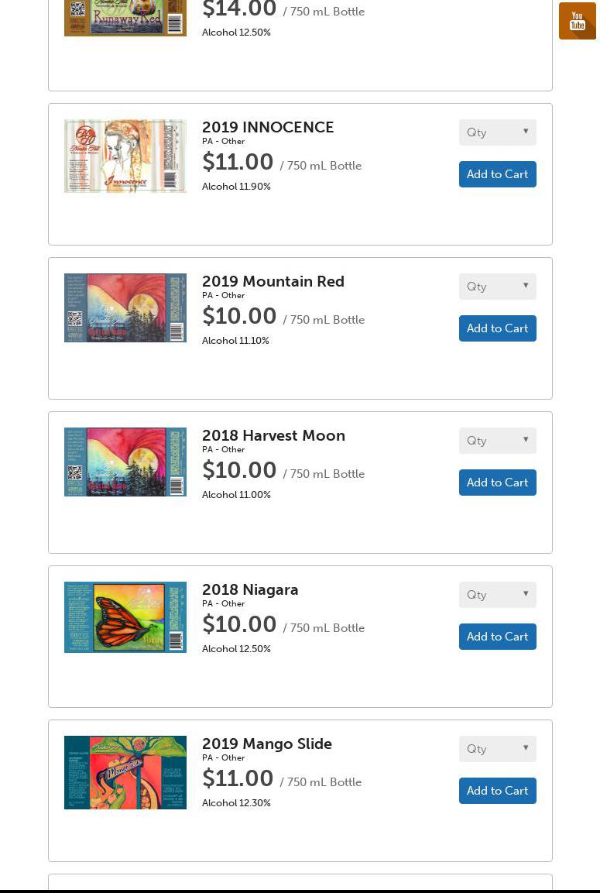
Task: Open Qty dropdown for 2019 INNOCENCE
Action: tap(497, 132)
